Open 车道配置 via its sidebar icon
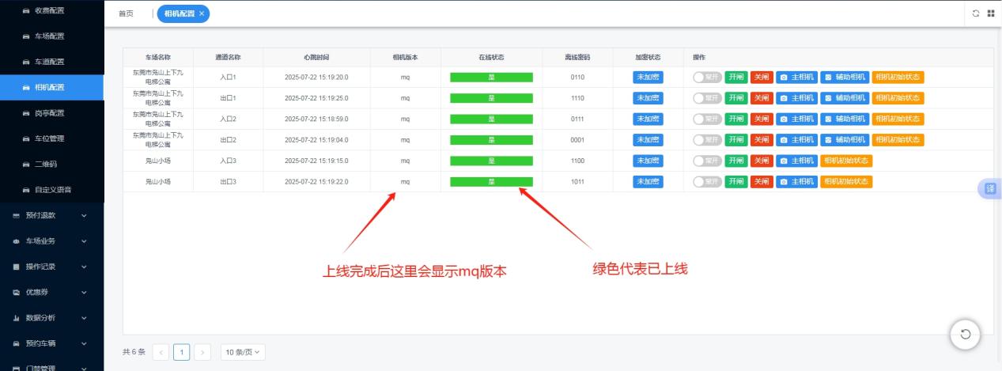1002x371 pixels. point(26,62)
